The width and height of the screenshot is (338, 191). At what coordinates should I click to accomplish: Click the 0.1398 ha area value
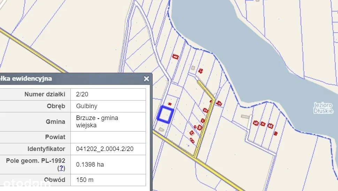(x=90, y=164)
